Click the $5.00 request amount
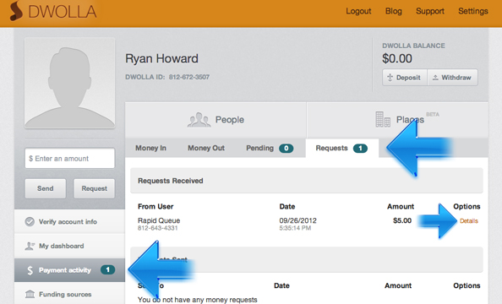The width and height of the screenshot is (502, 304). (x=402, y=220)
